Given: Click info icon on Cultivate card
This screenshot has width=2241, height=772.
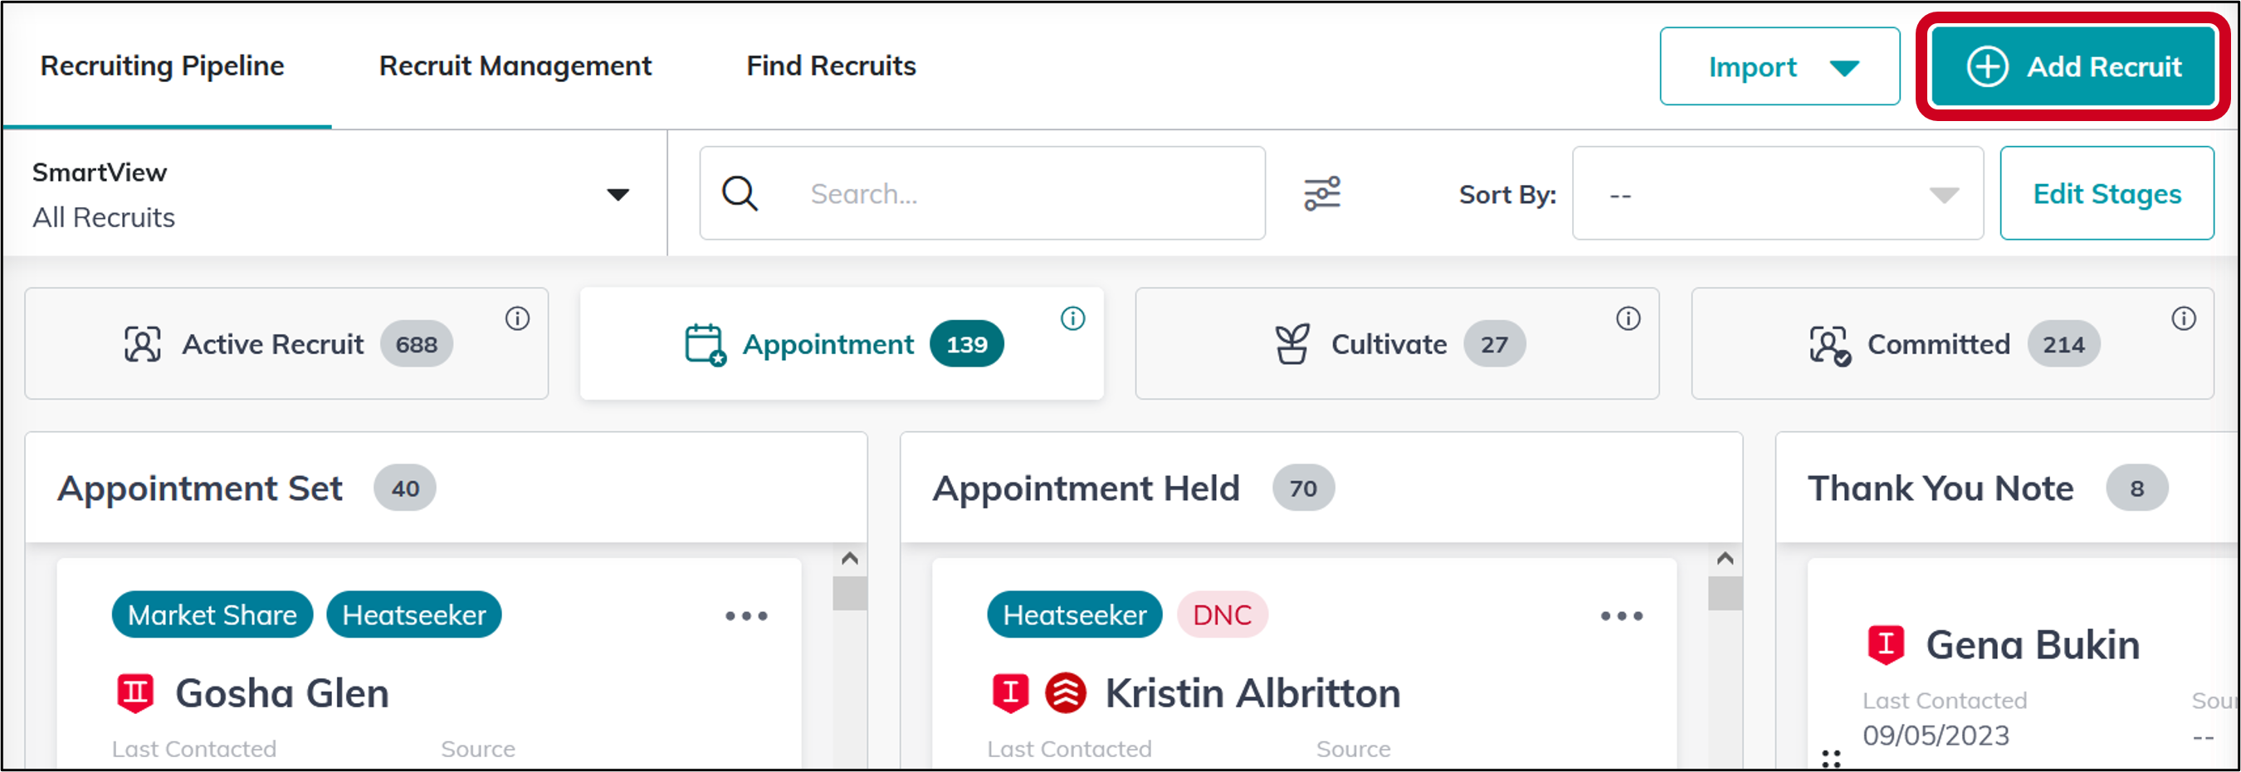Looking at the screenshot, I should (1628, 319).
